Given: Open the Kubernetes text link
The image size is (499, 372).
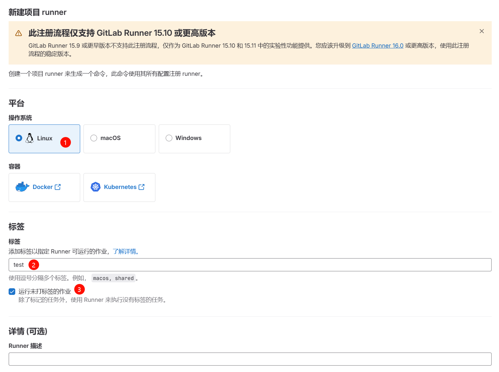Looking at the screenshot, I should [x=120, y=187].
